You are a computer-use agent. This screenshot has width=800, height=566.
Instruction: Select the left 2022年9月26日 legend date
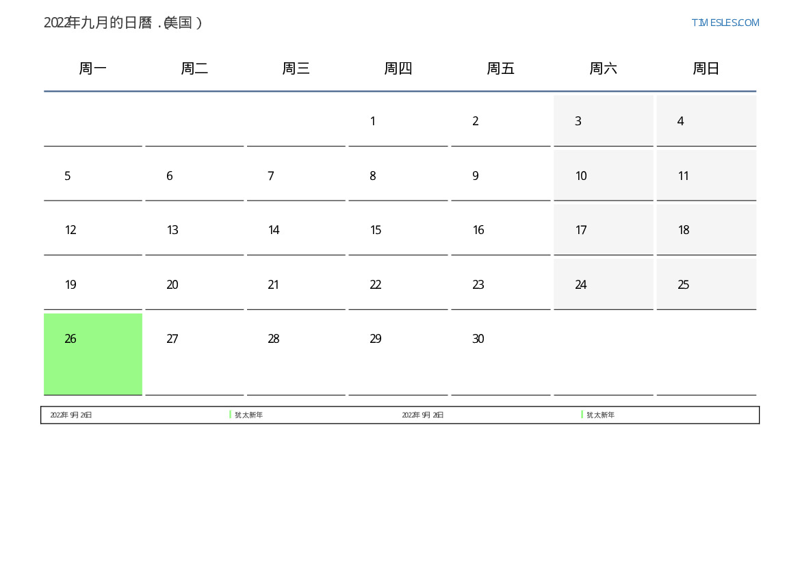[x=71, y=415]
